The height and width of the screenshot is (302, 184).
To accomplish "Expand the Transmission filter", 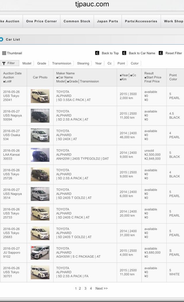I will (x=62, y=63).
